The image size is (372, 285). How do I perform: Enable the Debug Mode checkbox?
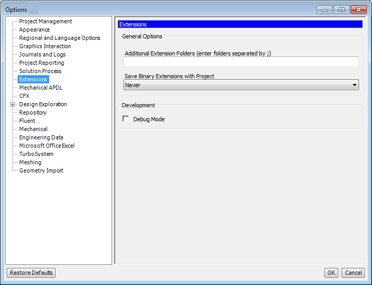126,119
